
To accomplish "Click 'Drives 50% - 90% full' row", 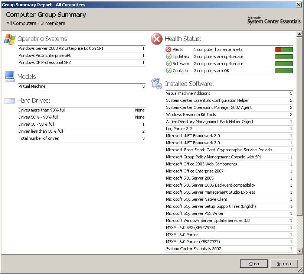I will point(82,117).
